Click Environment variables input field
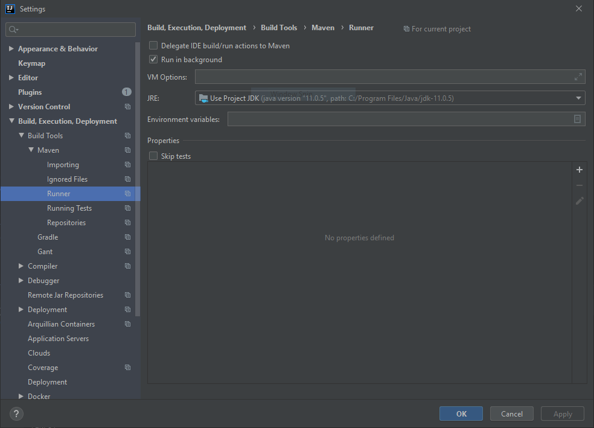This screenshot has width=594, height=428. tap(406, 119)
